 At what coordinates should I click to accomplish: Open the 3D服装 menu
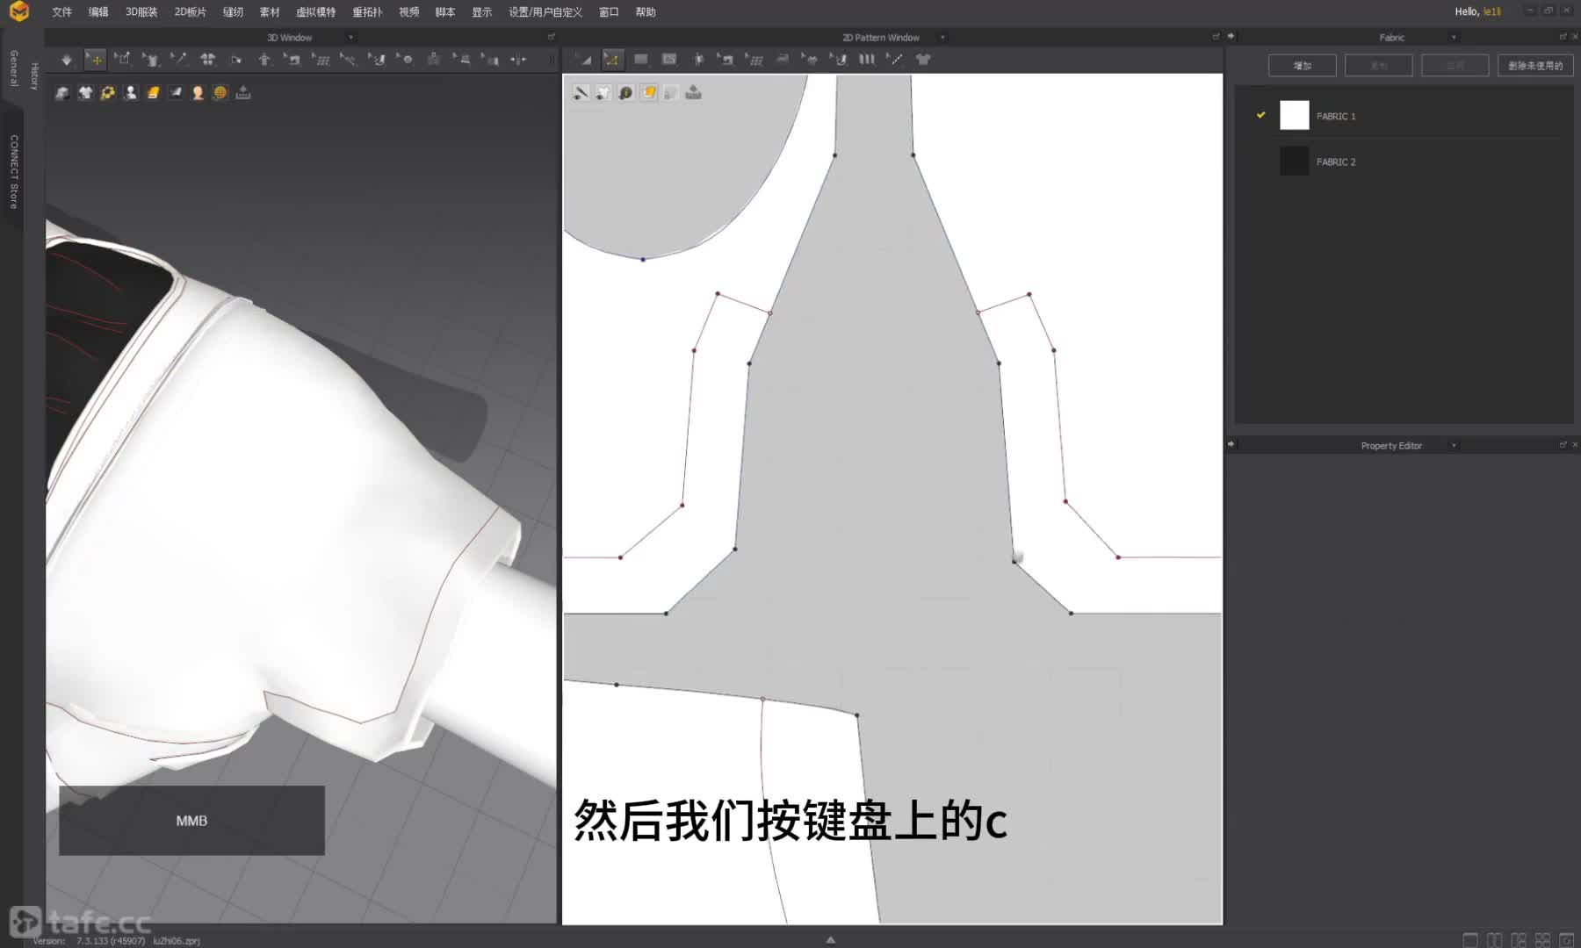coord(141,12)
